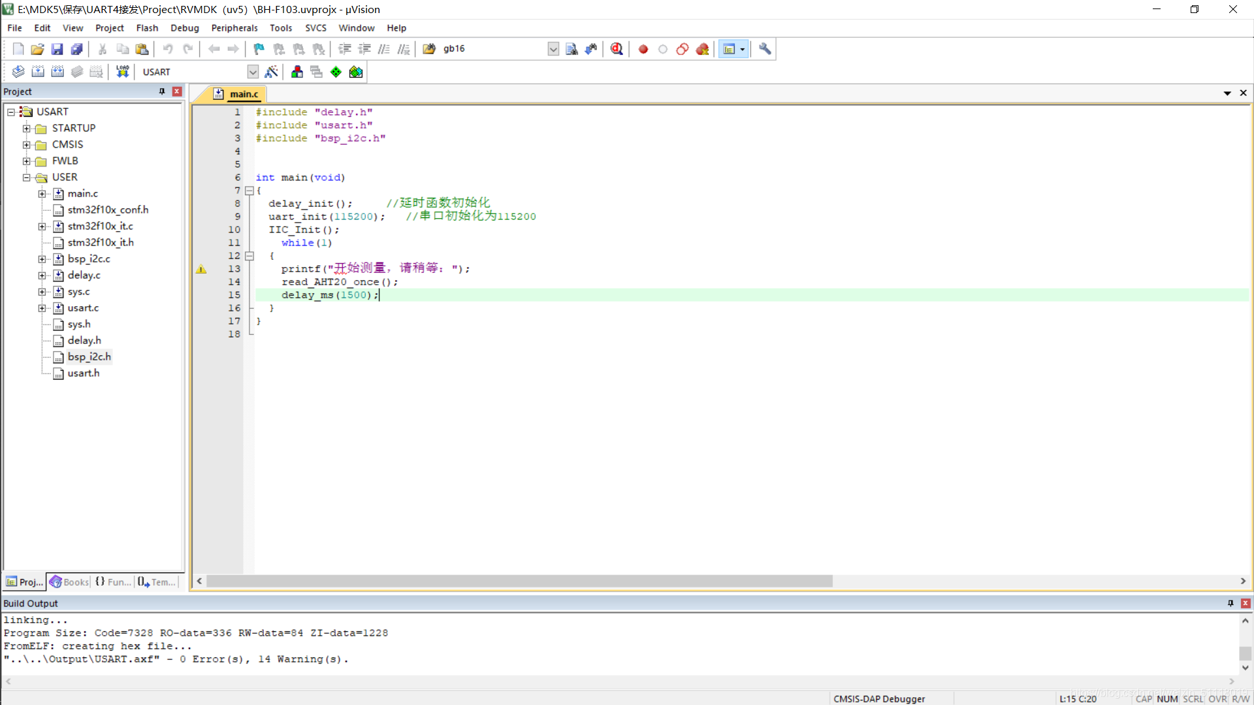The height and width of the screenshot is (705, 1254).
Task: Click the CMSIS-DAP Debugger status bar text
Action: tap(879, 699)
